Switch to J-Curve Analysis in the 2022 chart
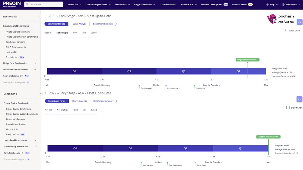This screenshot has width=303, height=170. [x=79, y=101]
